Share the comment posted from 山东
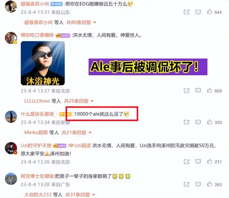Screen dimensions: 229x198 pos(187,12)
